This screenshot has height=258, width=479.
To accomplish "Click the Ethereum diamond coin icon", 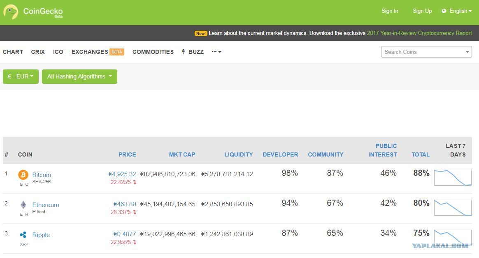I will tap(23, 205).
